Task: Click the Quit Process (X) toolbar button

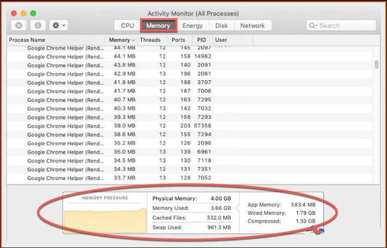Action: click(19, 25)
